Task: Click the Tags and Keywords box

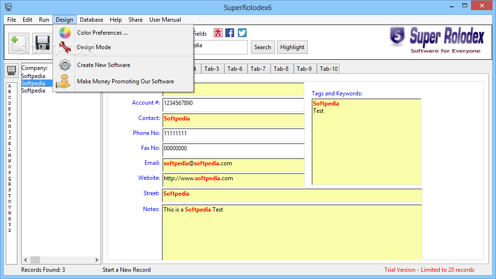Action: [x=366, y=142]
